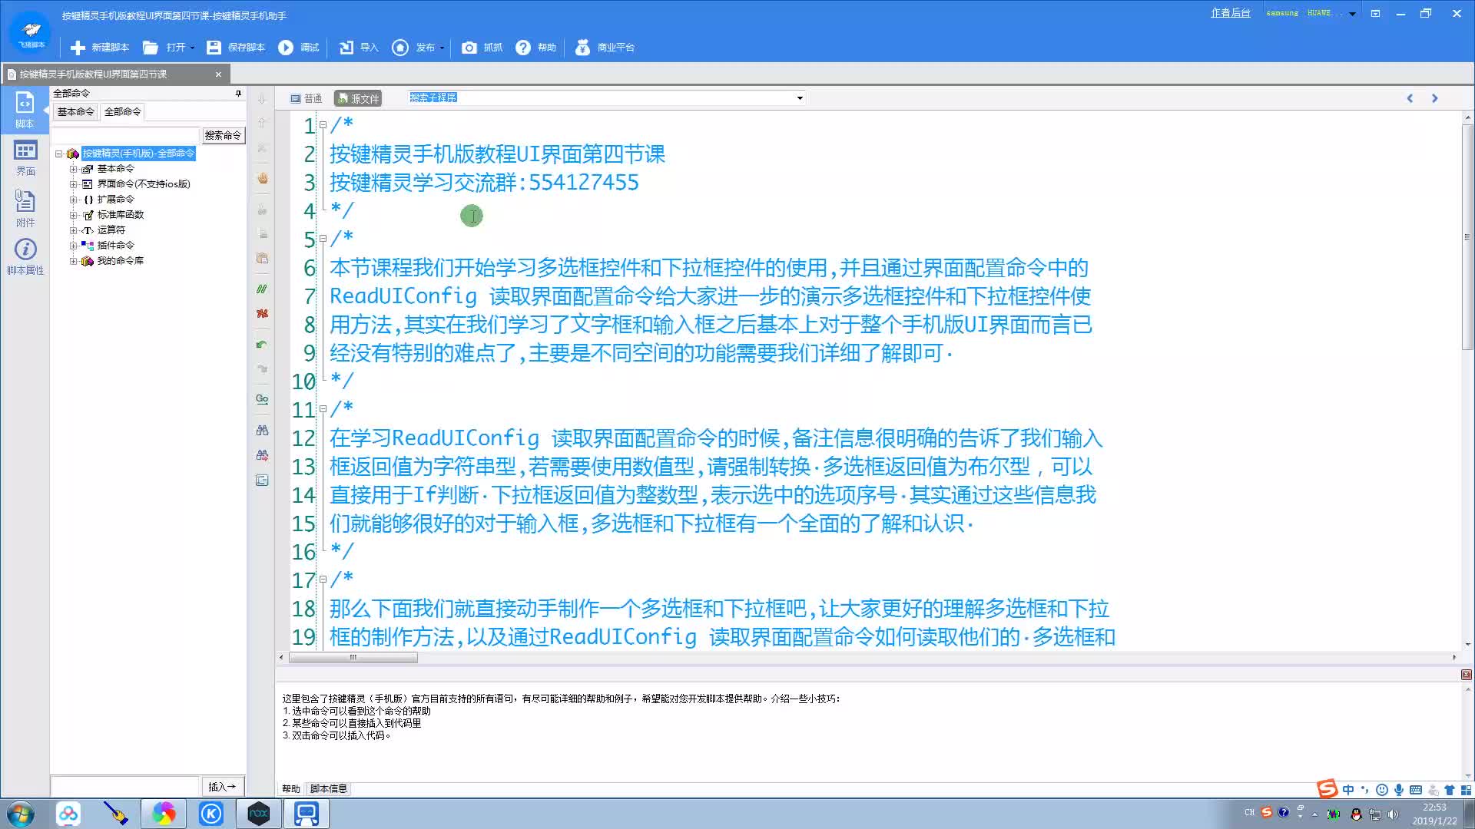Open a script with the 打开 folder icon
This screenshot has width=1475, height=829.
click(151, 48)
